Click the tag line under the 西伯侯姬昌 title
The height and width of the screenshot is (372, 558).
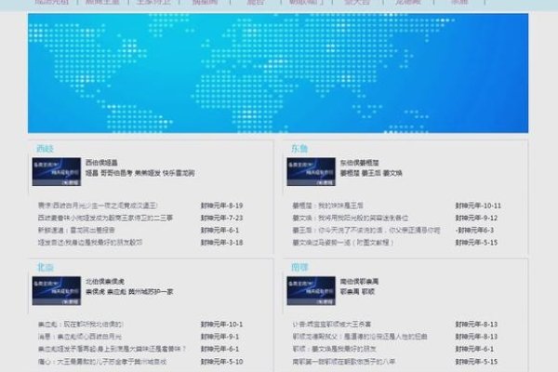(x=140, y=173)
